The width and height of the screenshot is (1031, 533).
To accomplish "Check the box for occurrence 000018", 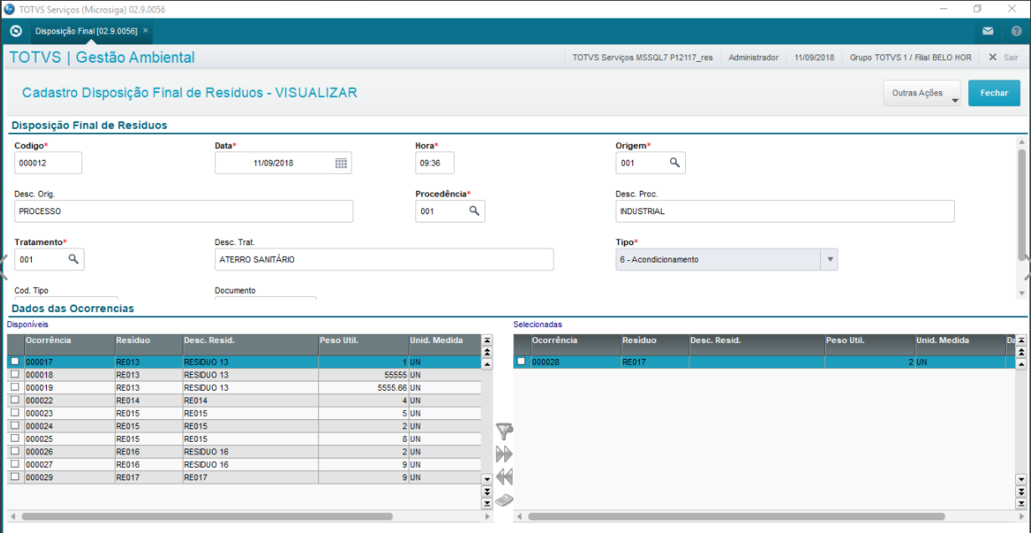I will coord(14,375).
